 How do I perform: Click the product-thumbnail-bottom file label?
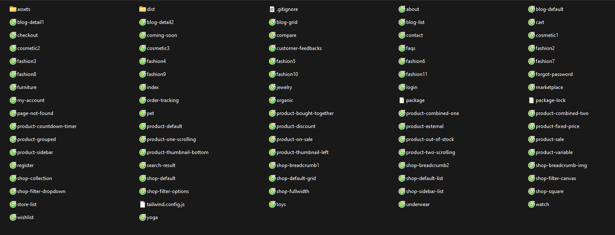(x=177, y=152)
